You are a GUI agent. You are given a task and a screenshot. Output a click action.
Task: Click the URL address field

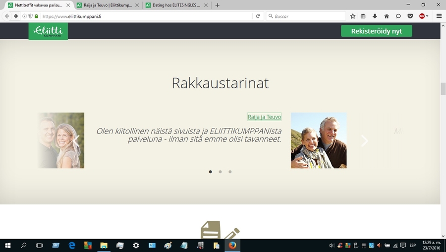pyautogui.click(x=147, y=16)
